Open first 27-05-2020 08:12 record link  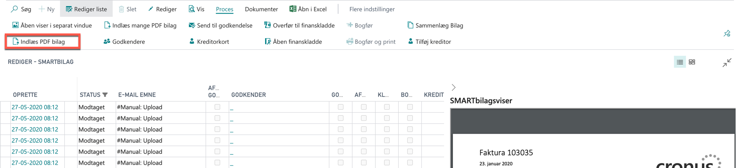(x=35, y=107)
